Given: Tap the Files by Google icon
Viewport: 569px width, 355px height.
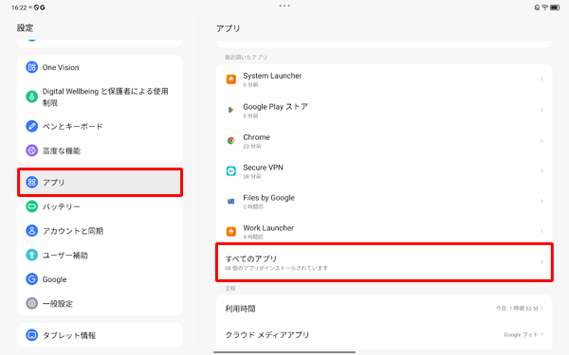Looking at the screenshot, I should [x=231, y=202].
